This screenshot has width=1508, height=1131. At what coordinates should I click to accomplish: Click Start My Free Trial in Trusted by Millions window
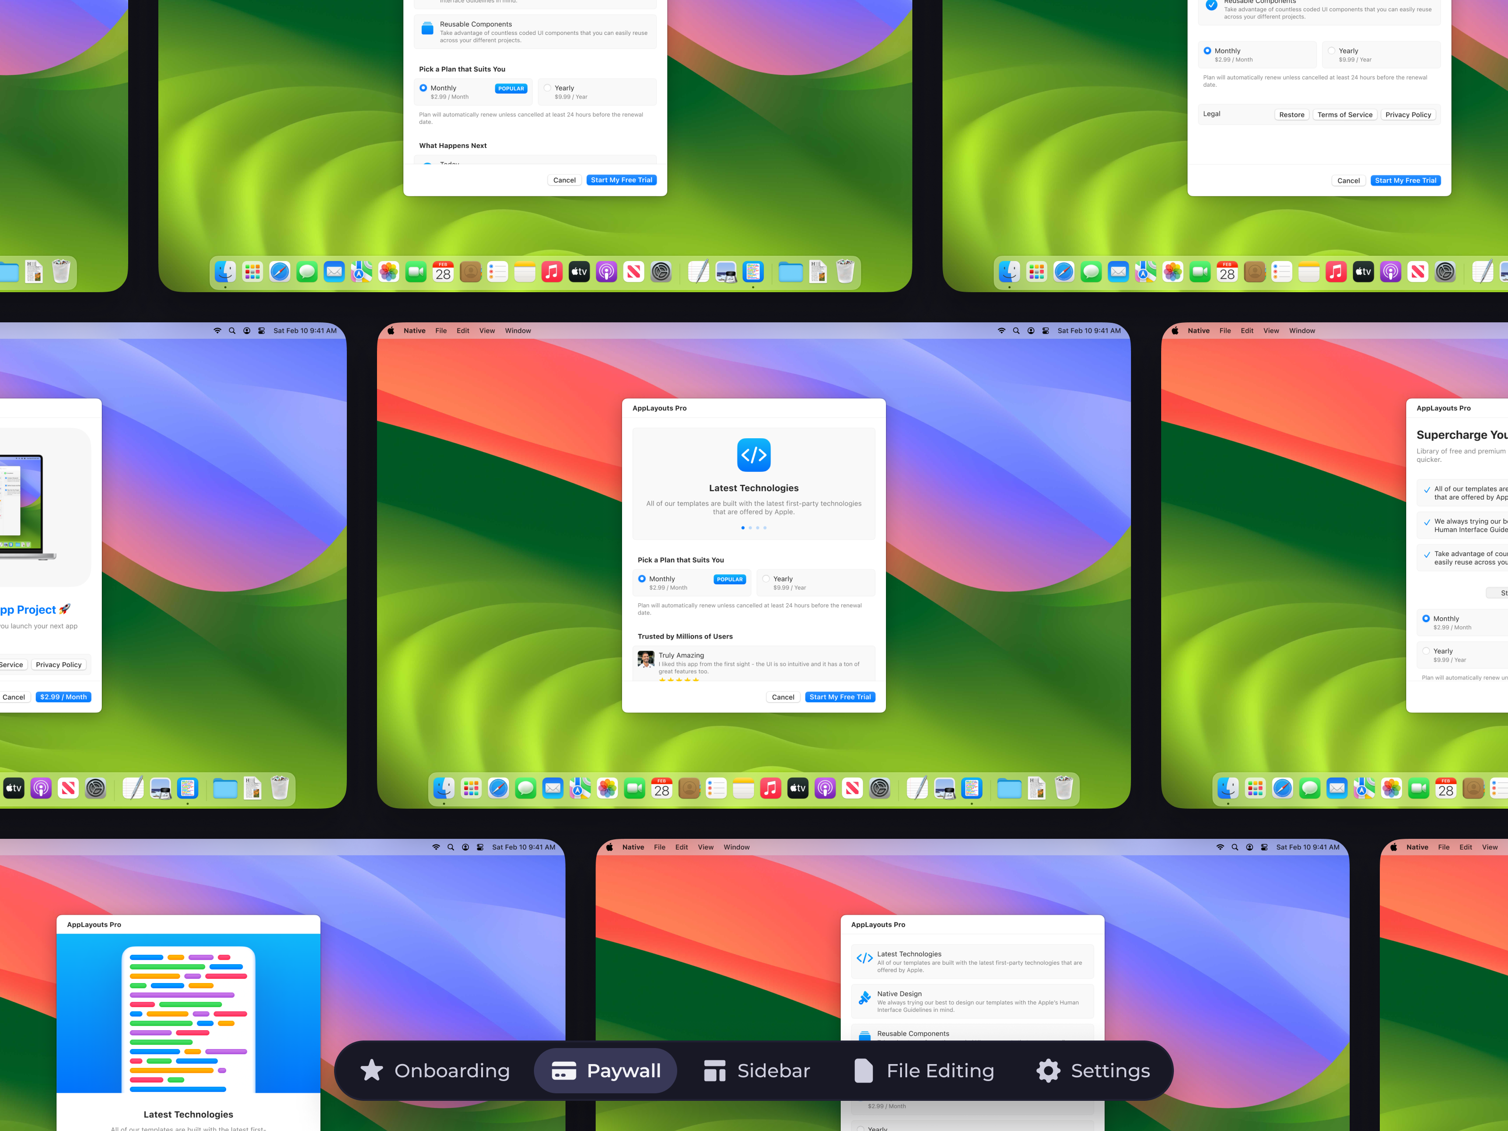pos(840,697)
